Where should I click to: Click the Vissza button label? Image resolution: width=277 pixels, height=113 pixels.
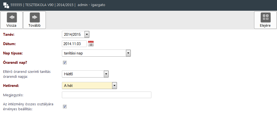pos(11,26)
